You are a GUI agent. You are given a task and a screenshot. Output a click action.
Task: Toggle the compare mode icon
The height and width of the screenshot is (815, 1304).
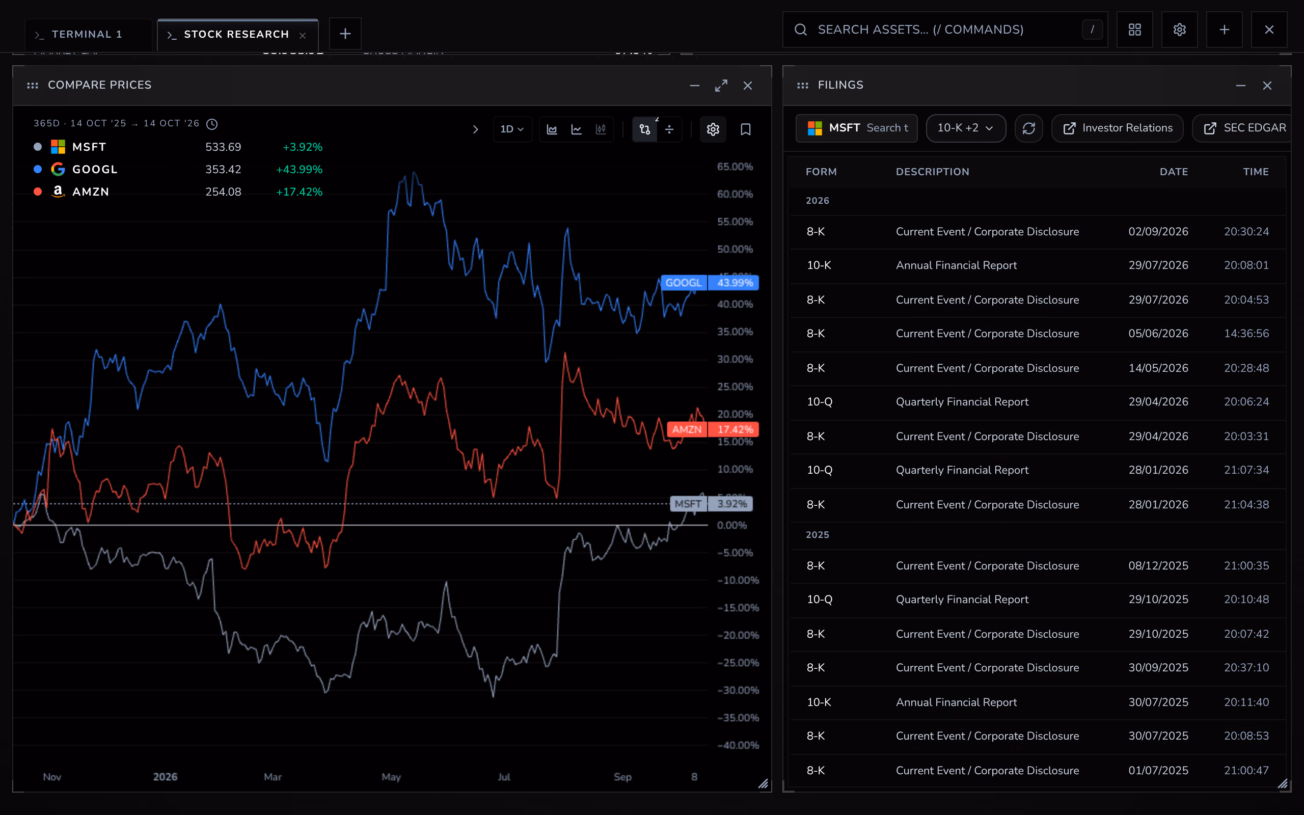[644, 129]
